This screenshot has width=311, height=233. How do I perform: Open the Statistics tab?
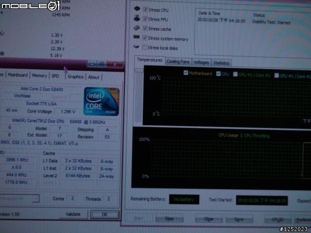pos(221,63)
